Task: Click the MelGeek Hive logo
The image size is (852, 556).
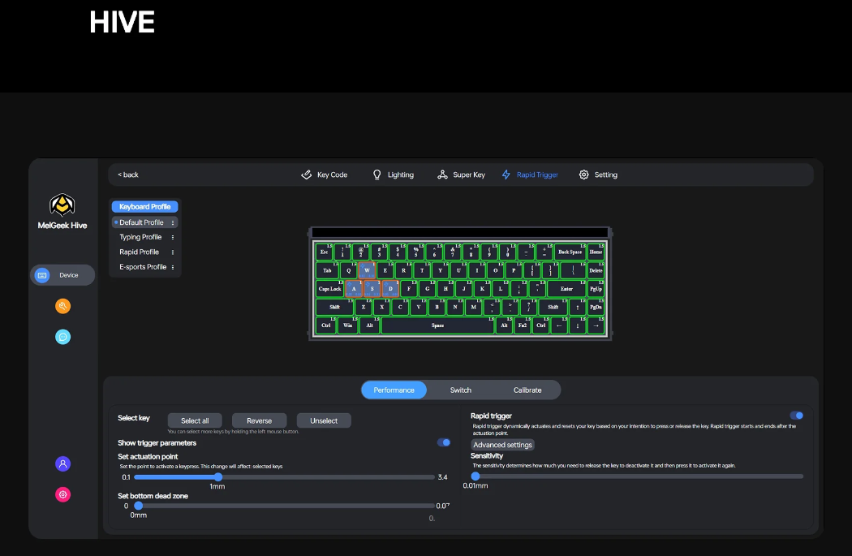Action: pos(62,205)
